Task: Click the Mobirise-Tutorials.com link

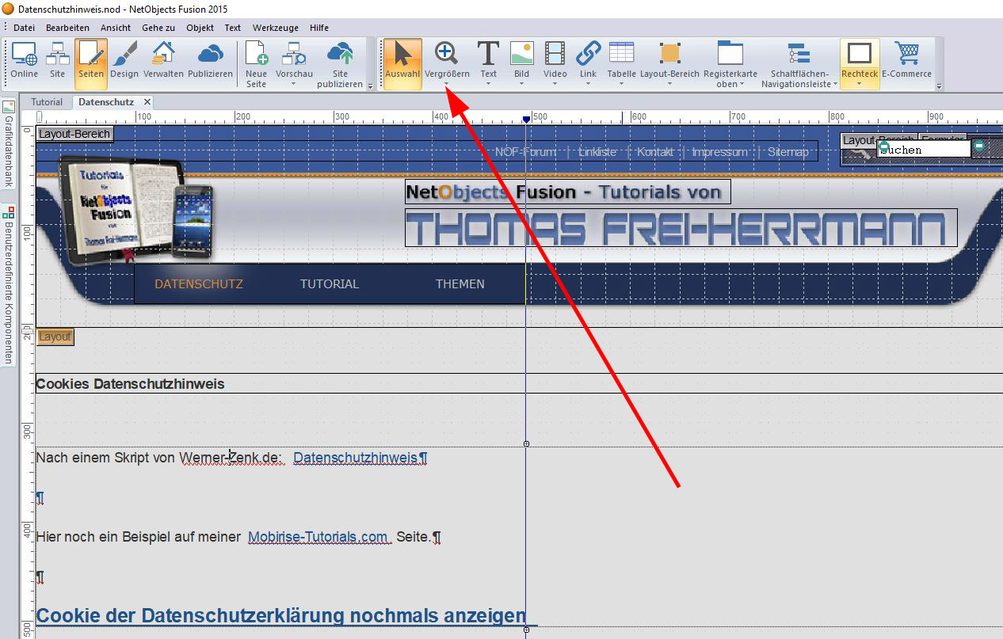Action: point(318,537)
